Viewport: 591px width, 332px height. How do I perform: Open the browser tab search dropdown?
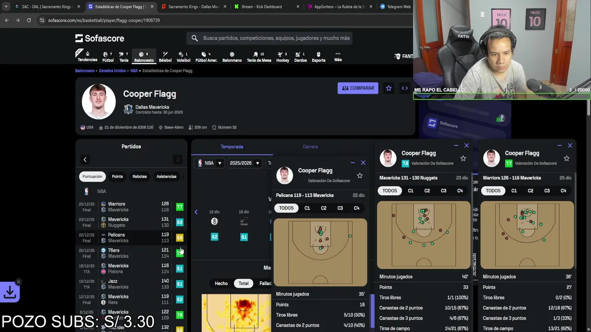pos(6,6)
